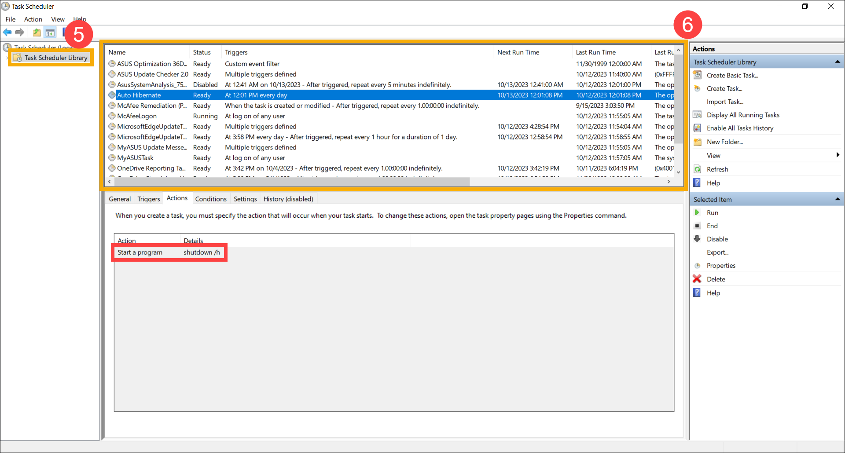Toggle the Show/Hide Console Tree icon
845x453 pixels.
[x=50, y=32]
